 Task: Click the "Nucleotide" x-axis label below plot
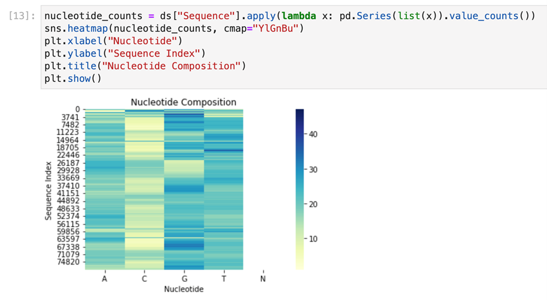(184, 290)
